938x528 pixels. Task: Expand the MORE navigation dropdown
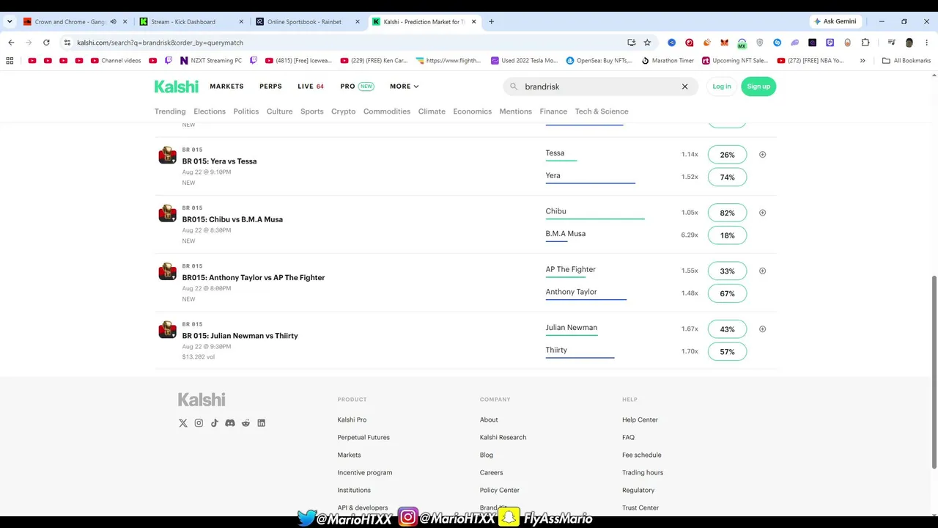(x=405, y=87)
